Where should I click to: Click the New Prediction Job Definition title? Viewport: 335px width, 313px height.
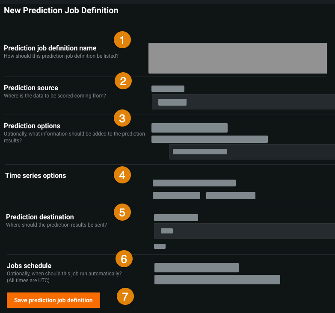pos(61,10)
